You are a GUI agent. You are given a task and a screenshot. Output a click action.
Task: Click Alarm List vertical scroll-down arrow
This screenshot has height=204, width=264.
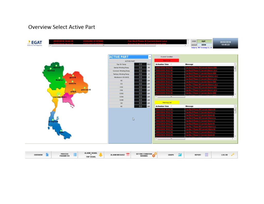(x=235, y=94)
